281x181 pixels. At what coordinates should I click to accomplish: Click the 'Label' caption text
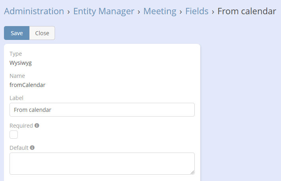point(17,98)
